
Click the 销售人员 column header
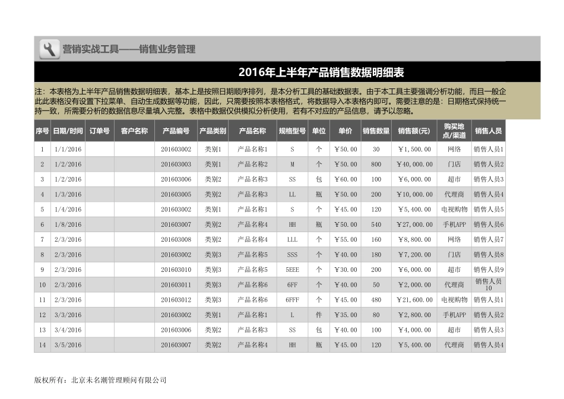click(487, 131)
